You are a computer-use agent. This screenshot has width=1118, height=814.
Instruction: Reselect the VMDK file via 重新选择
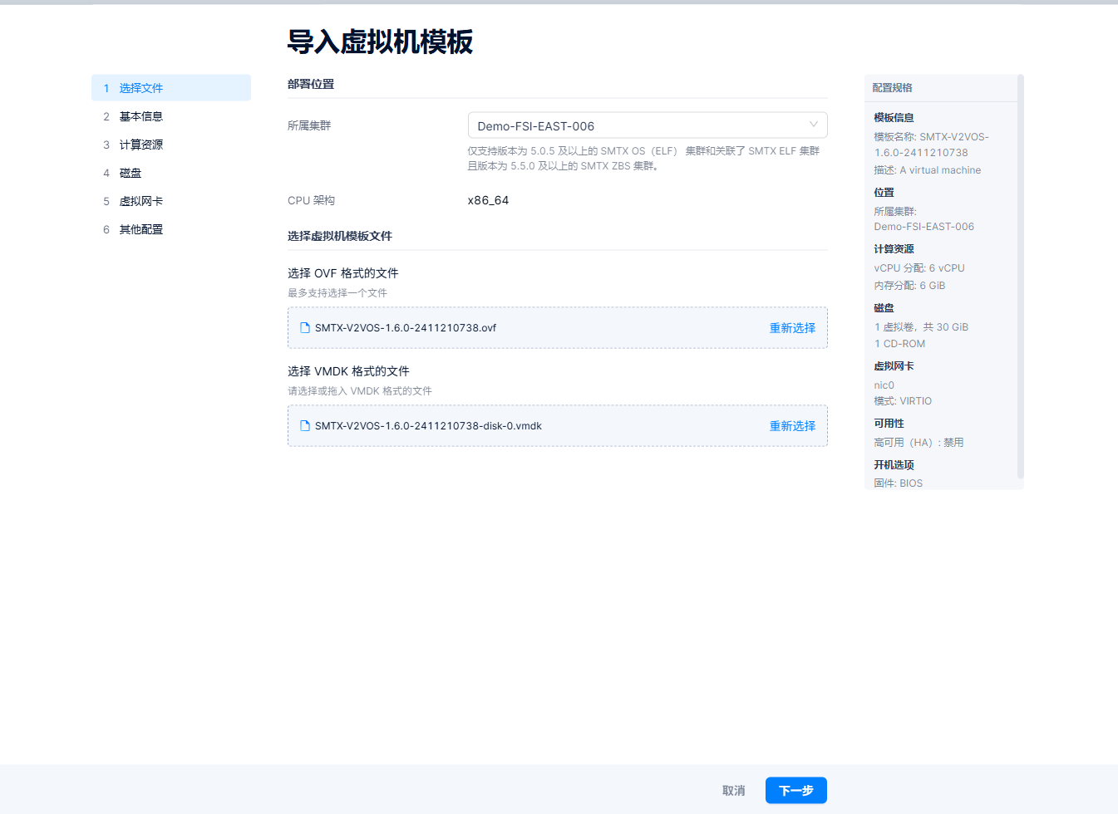[x=791, y=426]
